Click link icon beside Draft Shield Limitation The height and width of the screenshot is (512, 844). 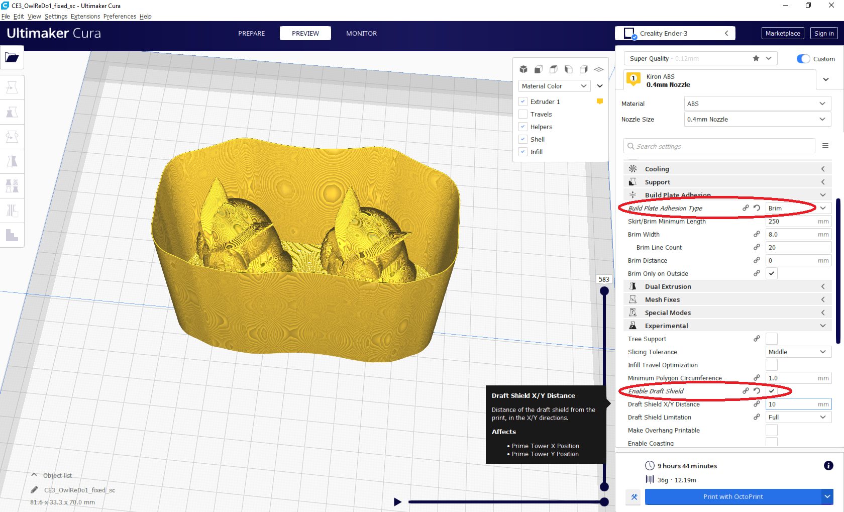click(x=757, y=417)
